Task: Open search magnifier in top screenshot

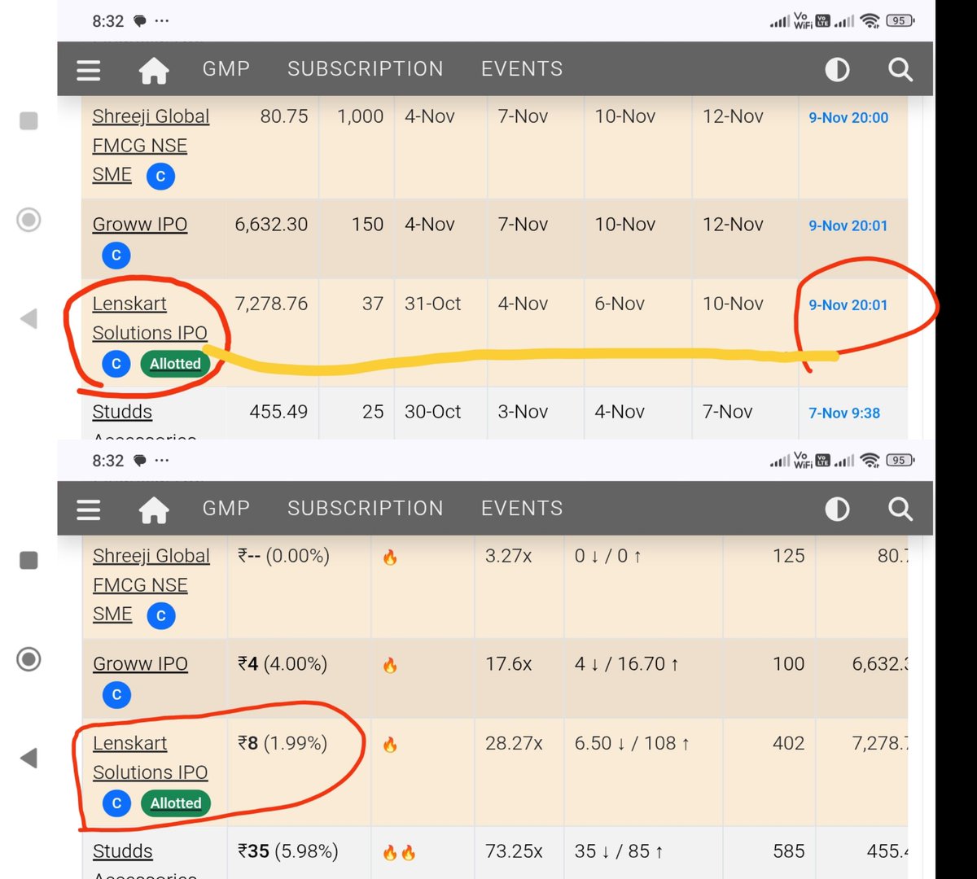Action: pyautogui.click(x=900, y=70)
